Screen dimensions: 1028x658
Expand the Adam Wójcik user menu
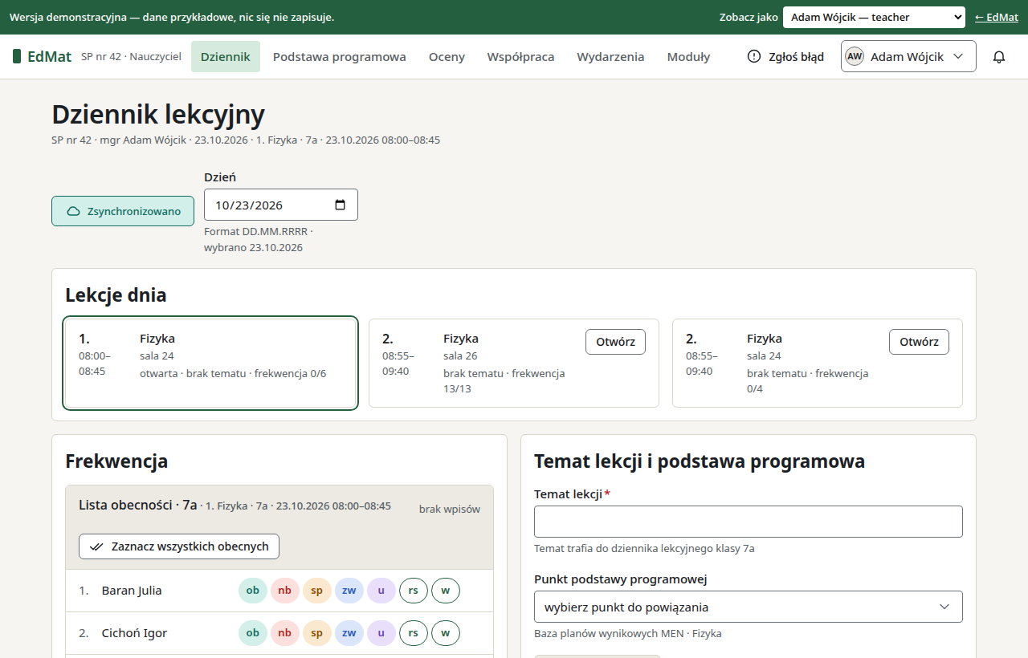coord(908,57)
